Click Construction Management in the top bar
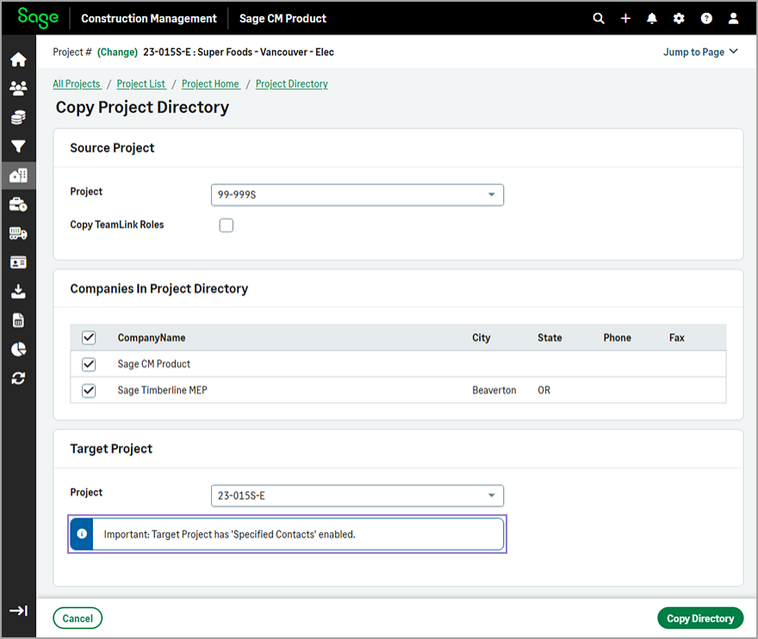The height and width of the screenshot is (639, 758). pos(149,18)
